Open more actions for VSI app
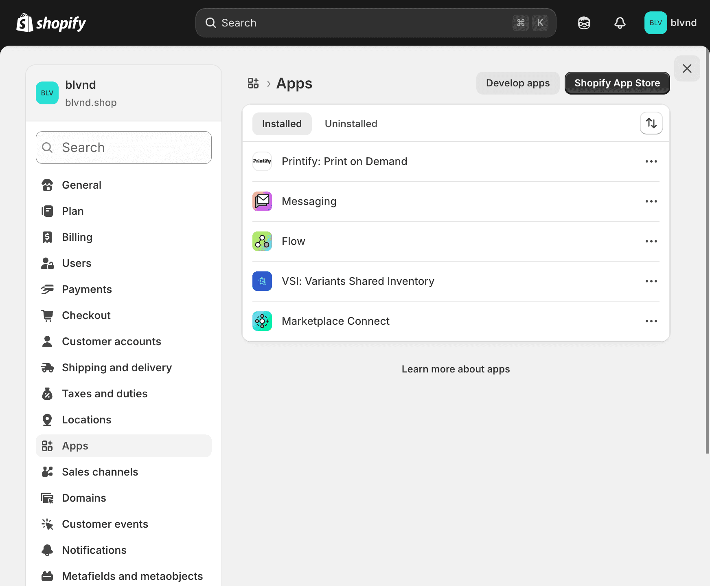 [651, 281]
